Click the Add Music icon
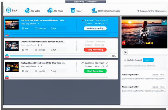 (x=50, y=10)
